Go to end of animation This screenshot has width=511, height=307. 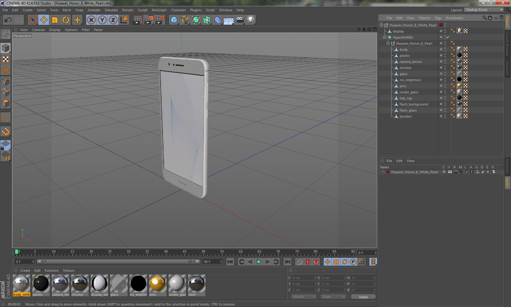(287, 262)
